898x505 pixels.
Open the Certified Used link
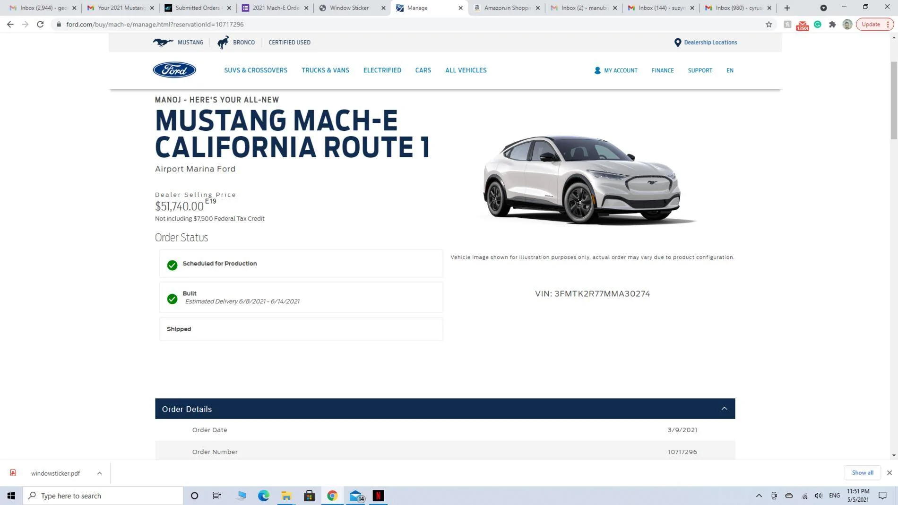coord(289,43)
